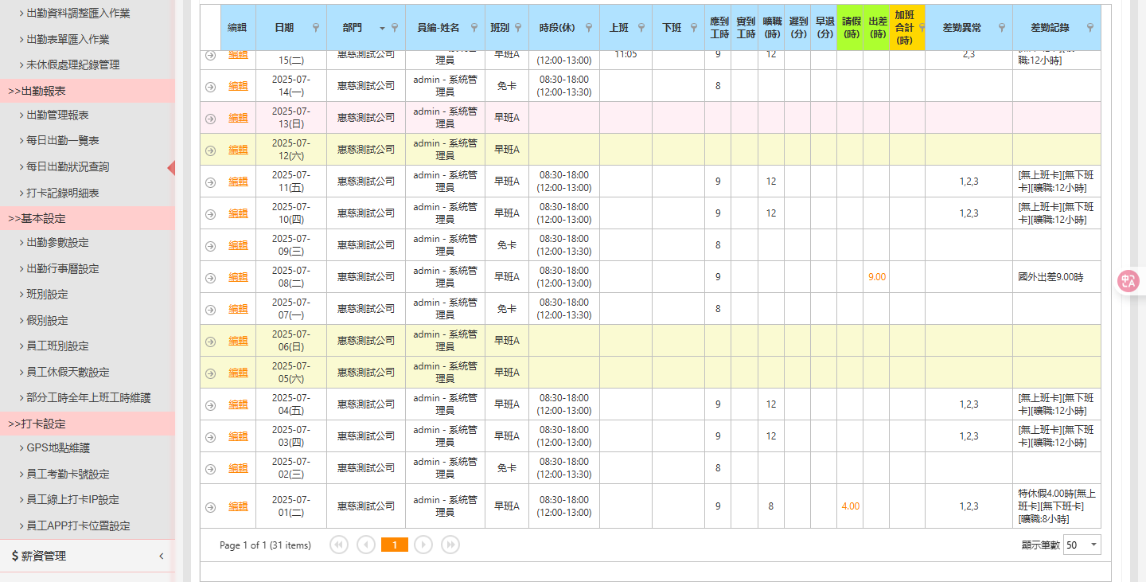Open 出勤行事曆設定 in sidebar
The width and height of the screenshot is (1146, 582).
62,269
